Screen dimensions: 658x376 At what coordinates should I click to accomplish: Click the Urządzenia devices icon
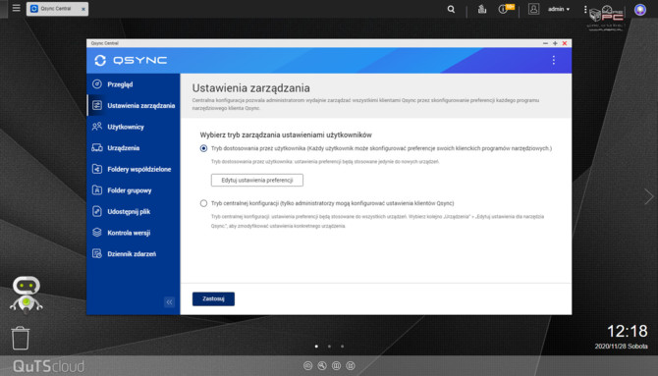97,147
